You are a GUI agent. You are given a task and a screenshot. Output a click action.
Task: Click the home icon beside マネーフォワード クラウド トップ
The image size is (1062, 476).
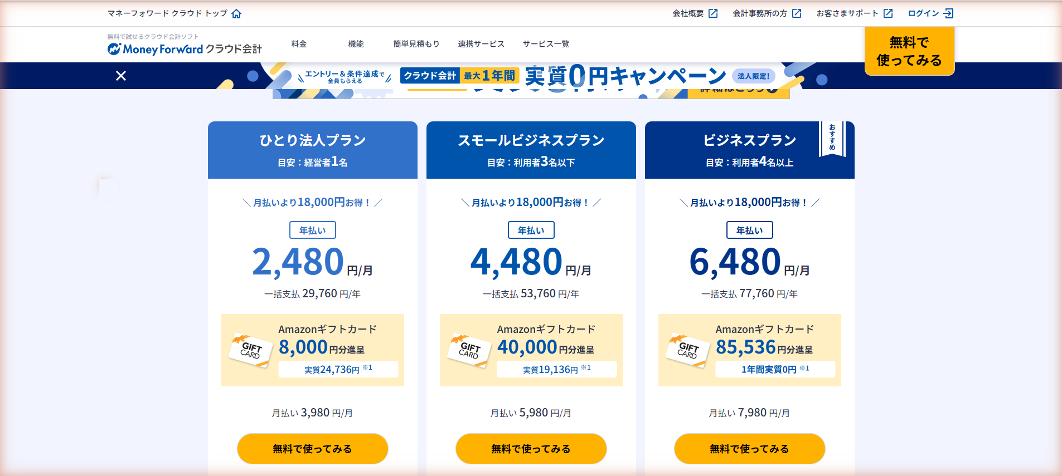click(236, 13)
